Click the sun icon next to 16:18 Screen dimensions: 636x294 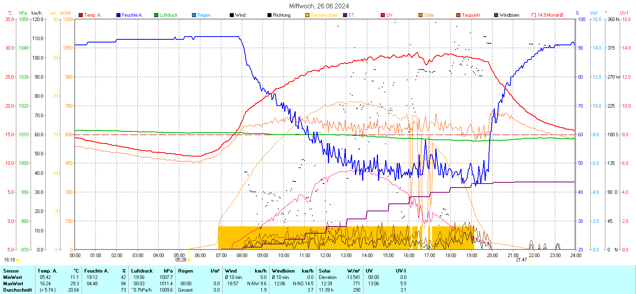[17, 260]
